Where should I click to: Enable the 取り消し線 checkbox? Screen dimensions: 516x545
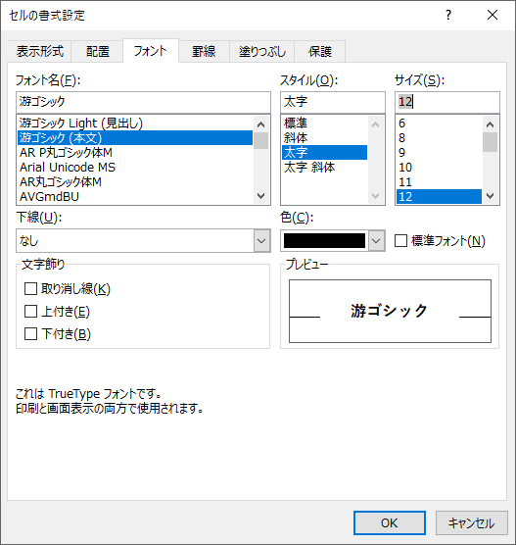30,288
